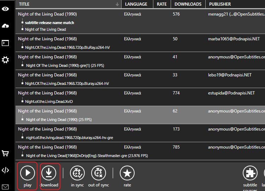
Task: Click the 33 downloads cell
Action: 175,75
